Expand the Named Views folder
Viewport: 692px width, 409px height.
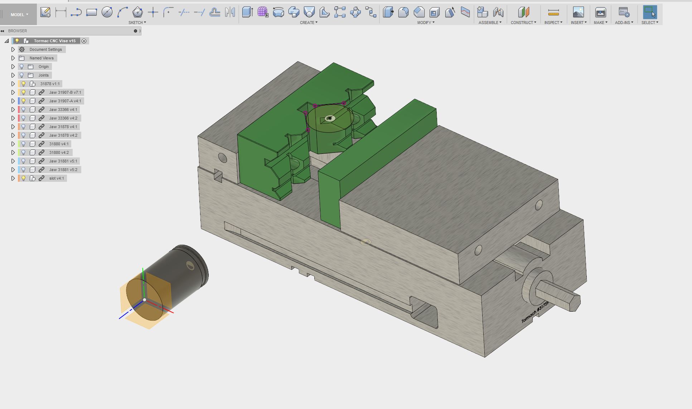pyautogui.click(x=13, y=58)
